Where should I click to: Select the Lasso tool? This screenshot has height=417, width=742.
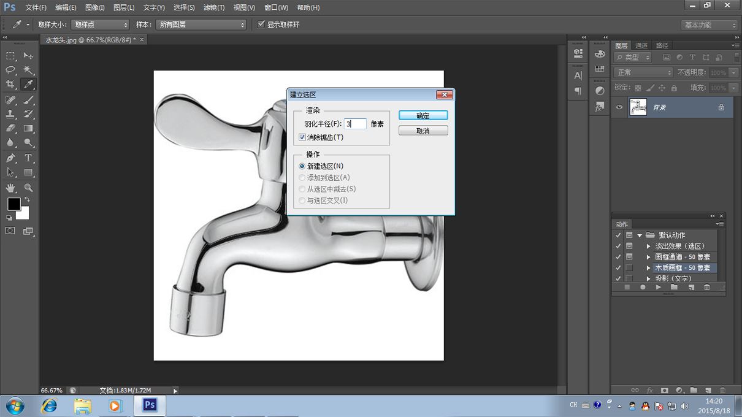tap(10, 70)
